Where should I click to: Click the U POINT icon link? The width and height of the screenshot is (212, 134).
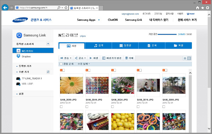point(191,14)
